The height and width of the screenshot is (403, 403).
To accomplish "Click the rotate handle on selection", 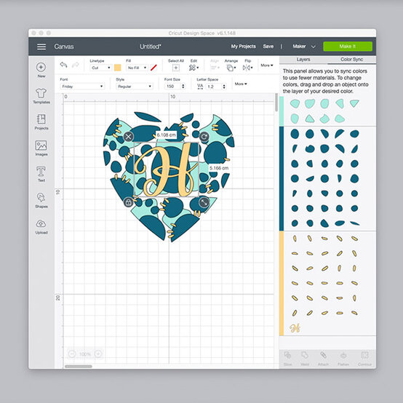I will pos(204,137).
